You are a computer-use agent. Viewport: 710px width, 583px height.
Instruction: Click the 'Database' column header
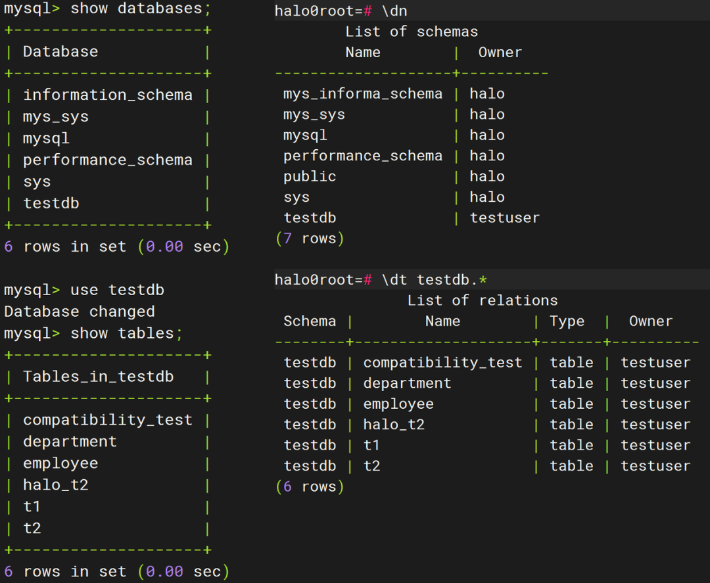(60, 52)
